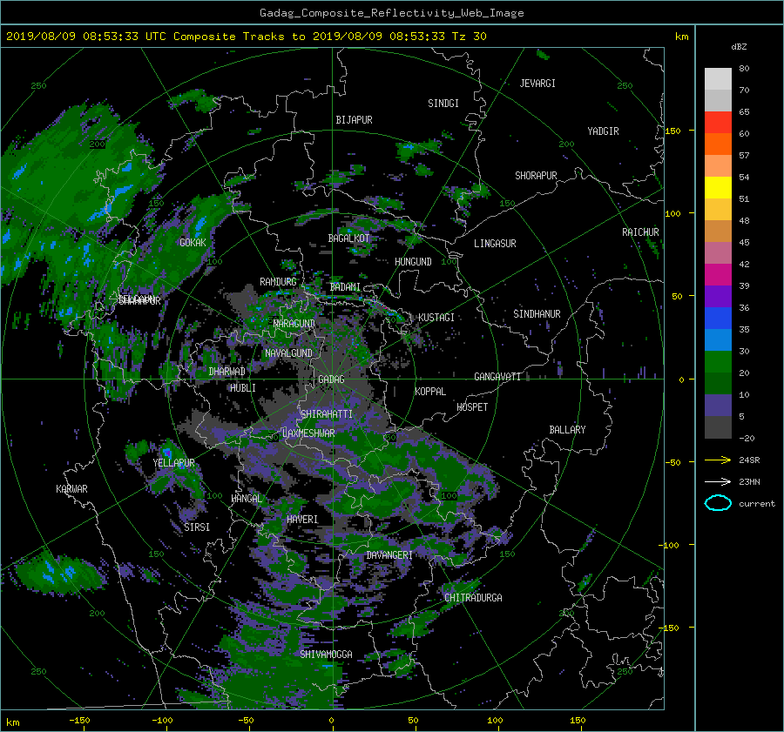Click the DHARWAD city label
The height and width of the screenshot is (732, 784).
coord(226,372)
